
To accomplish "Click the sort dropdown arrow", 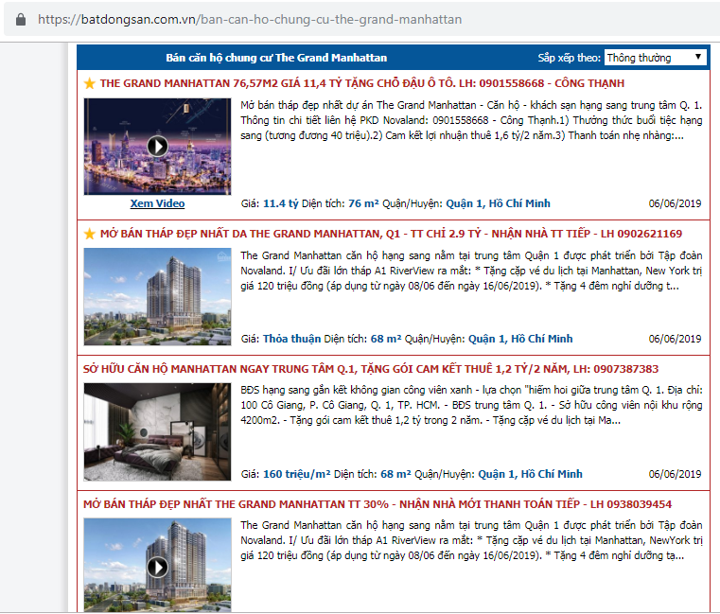I will pos(698,58).
